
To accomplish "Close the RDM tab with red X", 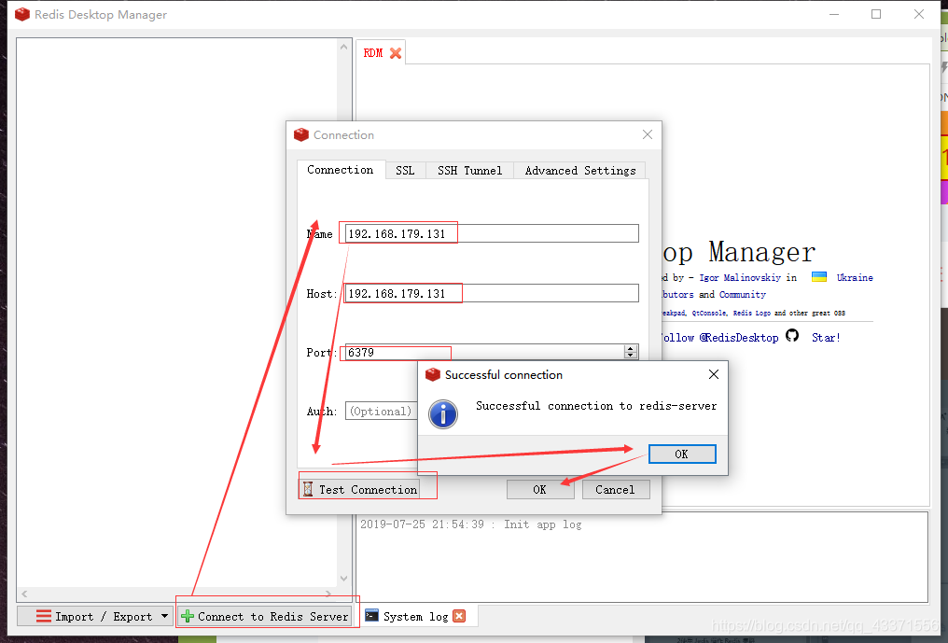I will pyautogui.click(x=396, y=53).
